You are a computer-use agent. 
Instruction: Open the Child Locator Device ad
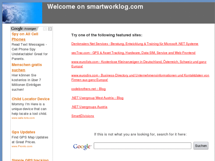pos(30,99)
